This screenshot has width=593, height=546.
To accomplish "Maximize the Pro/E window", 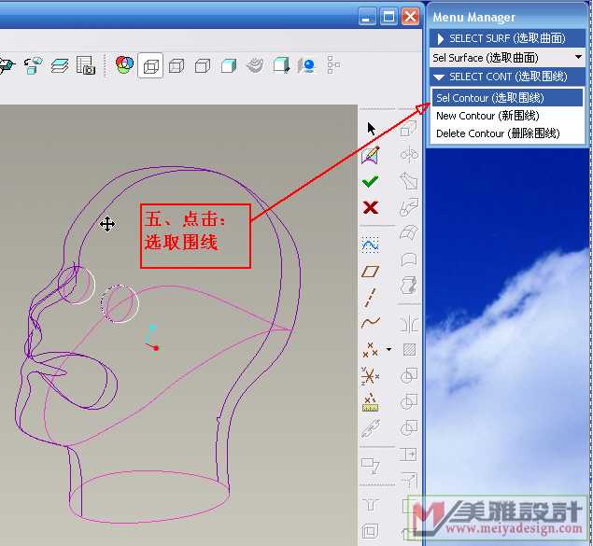I will [388, 17].
